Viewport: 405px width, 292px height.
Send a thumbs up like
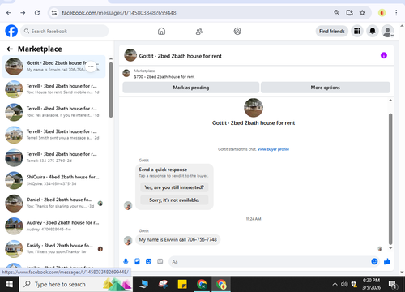coord(387,261)
